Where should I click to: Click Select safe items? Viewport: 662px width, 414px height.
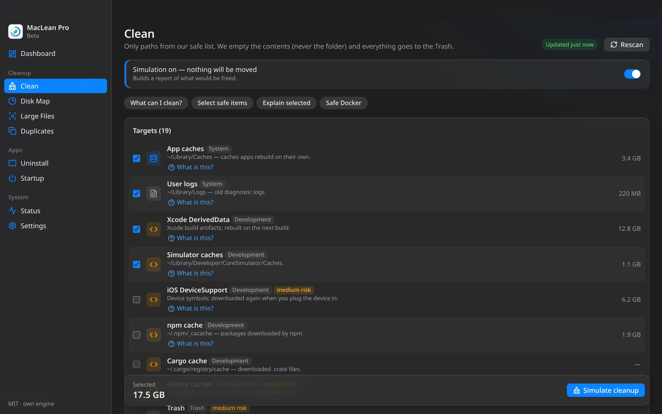pos(222,103)
